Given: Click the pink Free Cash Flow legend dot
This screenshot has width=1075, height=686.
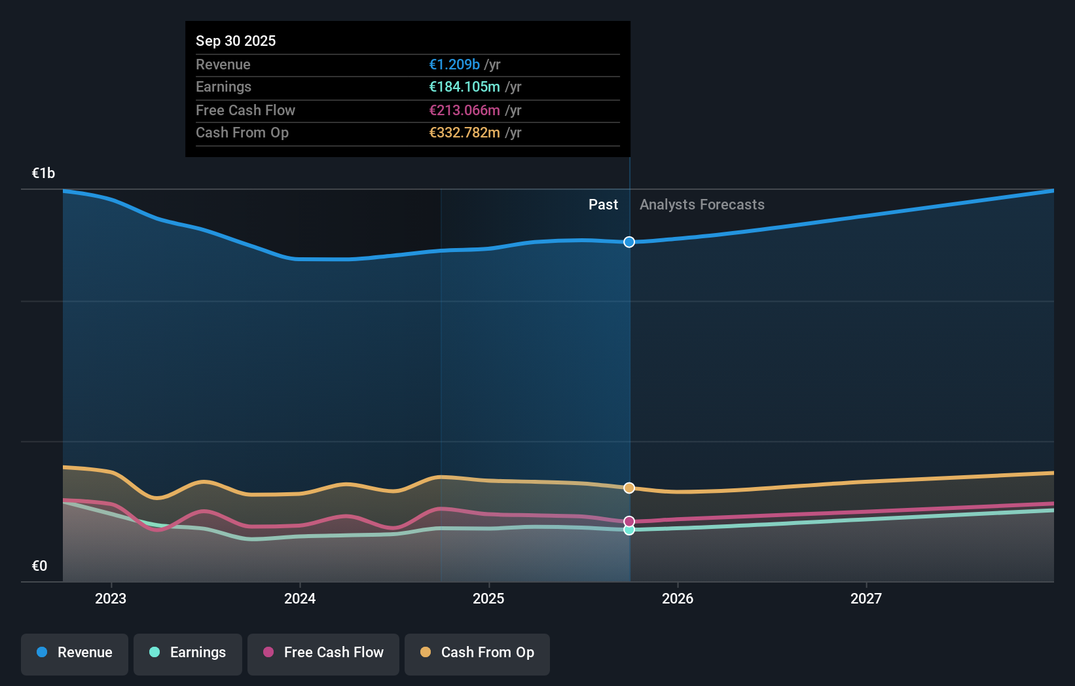Looking at the screenshot, I should click(x=269, y=653).
